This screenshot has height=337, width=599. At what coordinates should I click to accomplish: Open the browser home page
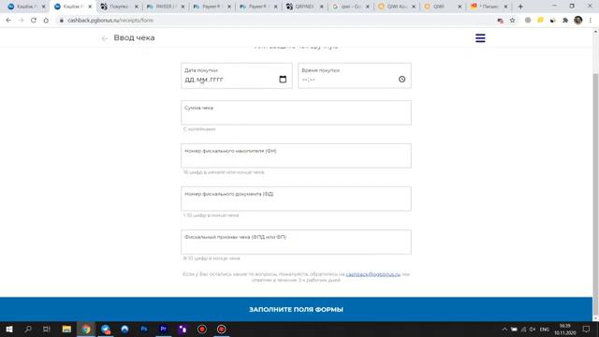(x=46, y=21)
